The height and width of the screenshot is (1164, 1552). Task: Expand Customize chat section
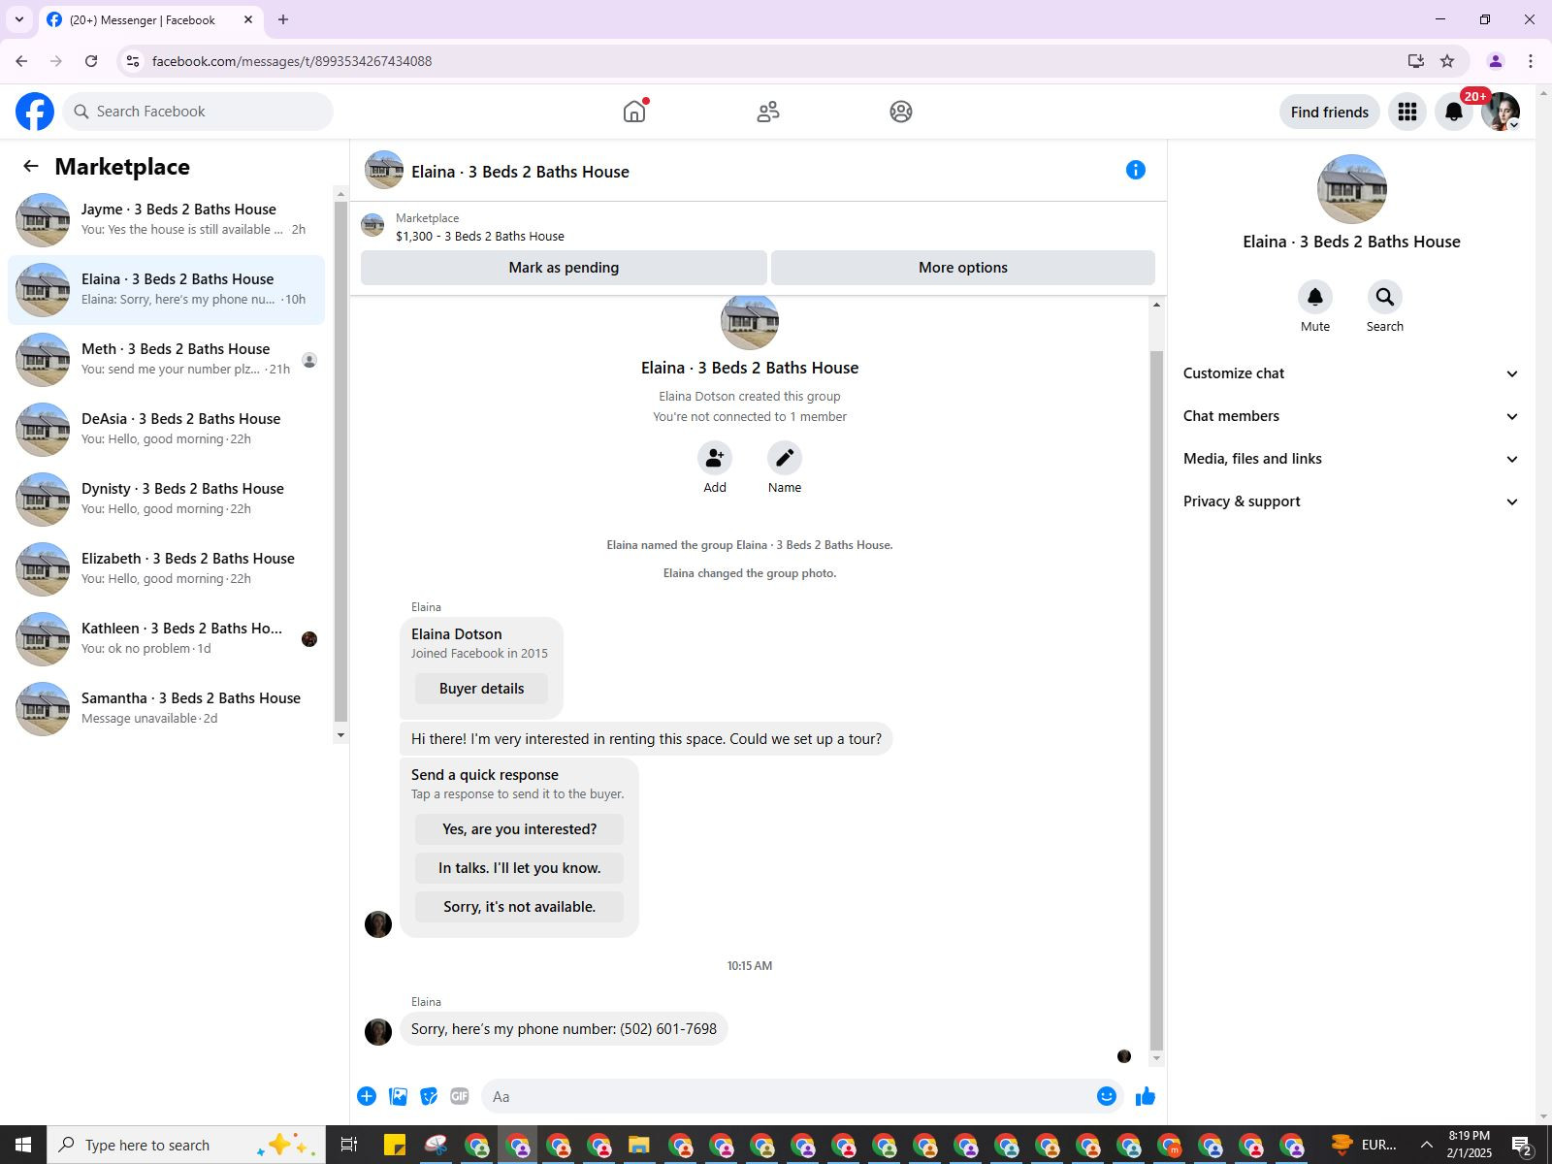point(1350,373)
